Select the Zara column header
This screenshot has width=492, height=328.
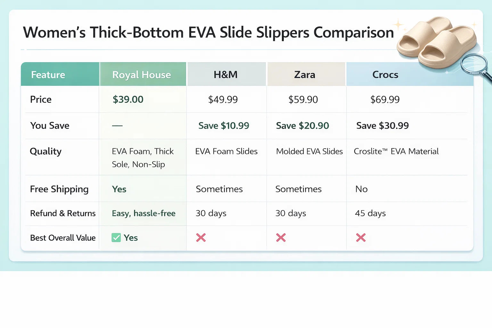305,75
